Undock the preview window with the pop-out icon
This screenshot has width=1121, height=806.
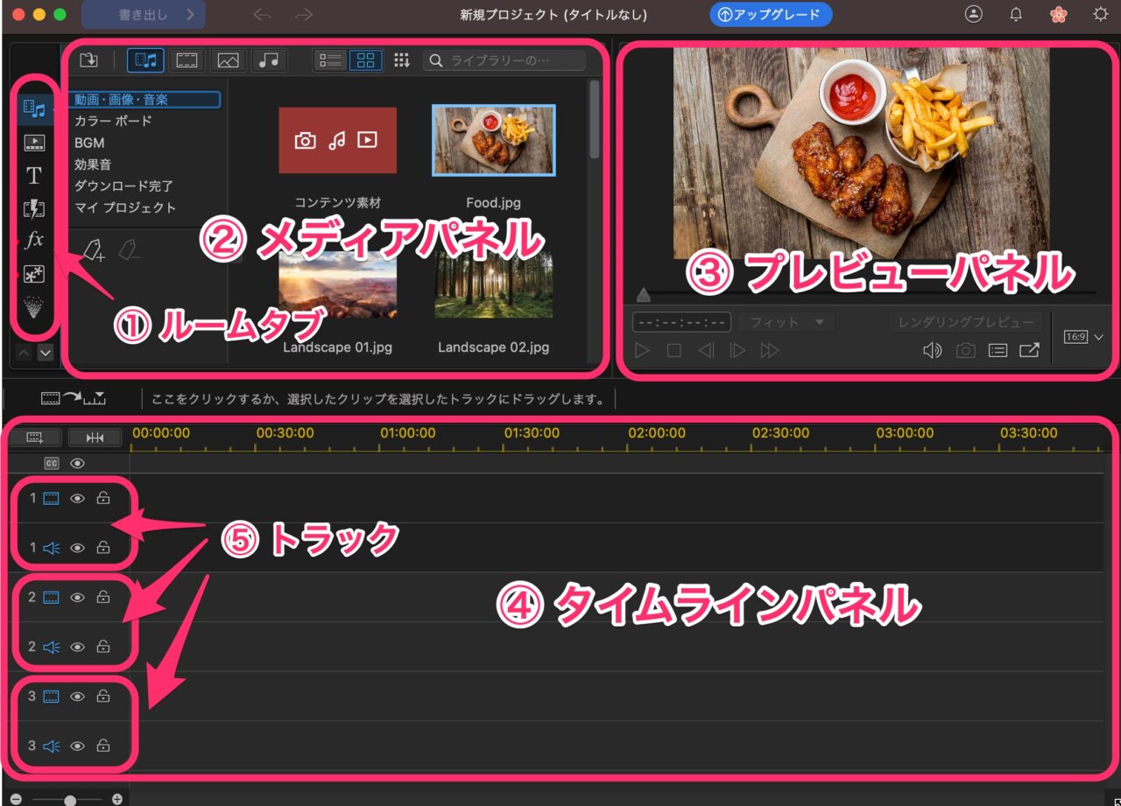click(1029, 351)
